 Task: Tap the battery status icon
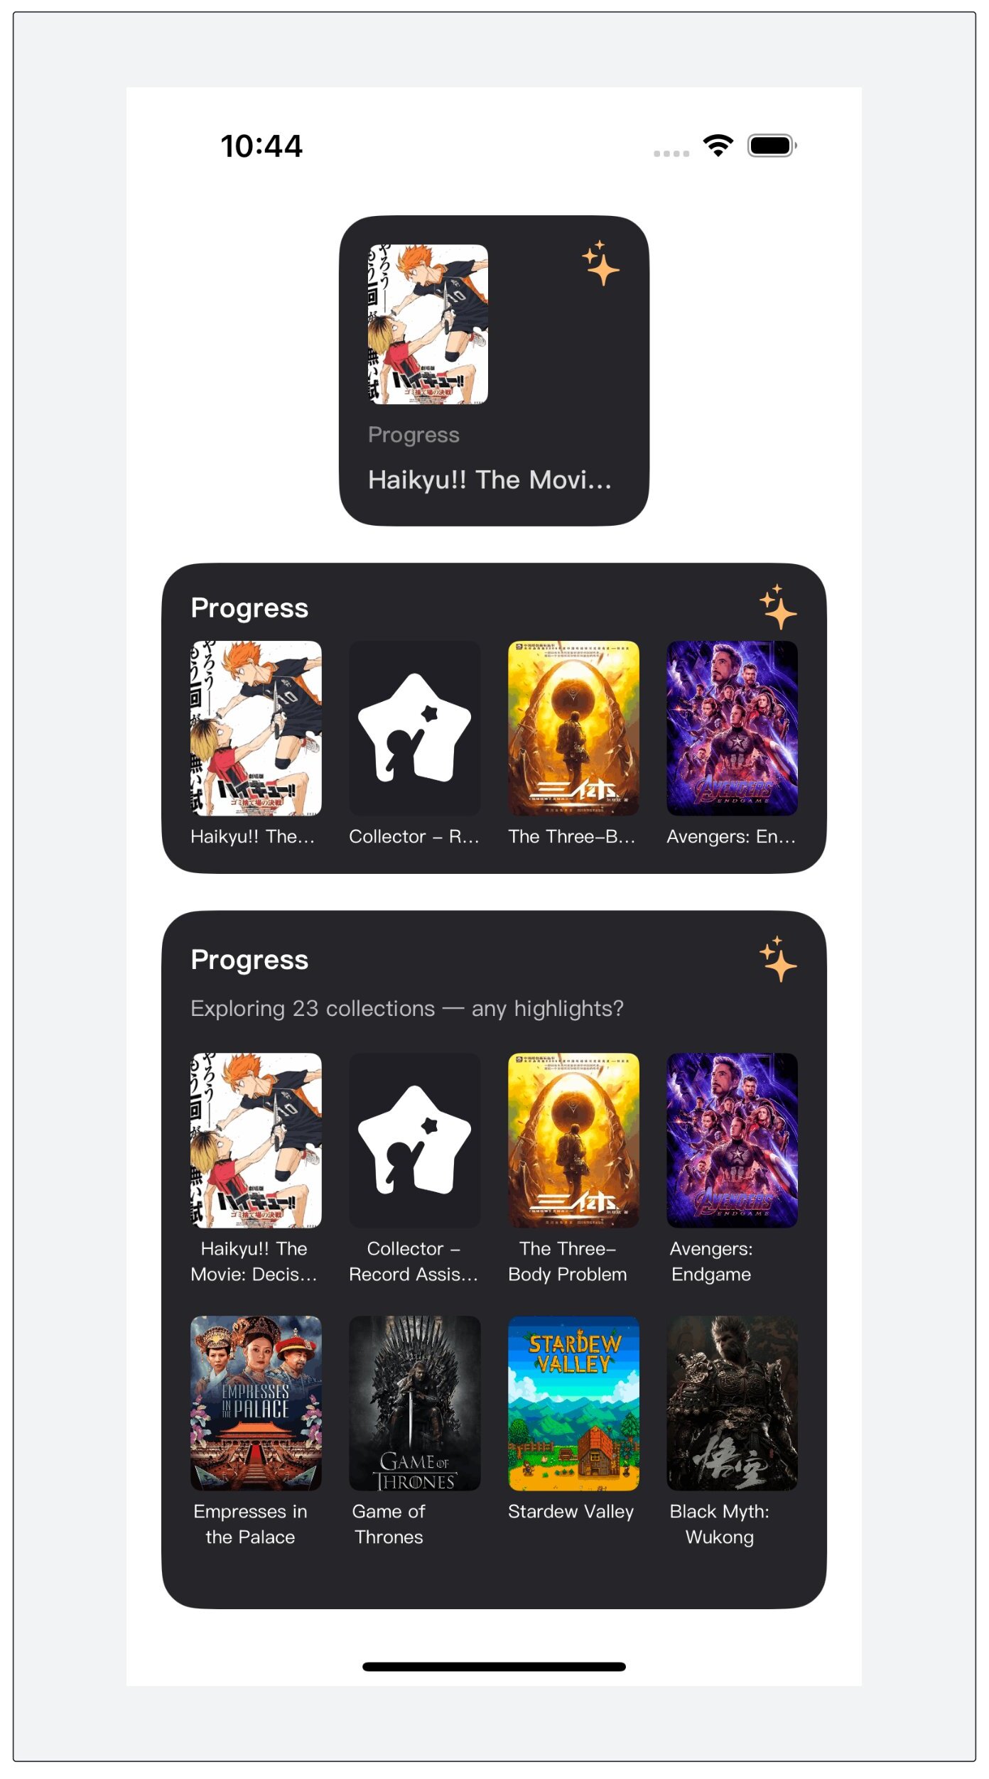pyautogui.click(x=772, y=146)
